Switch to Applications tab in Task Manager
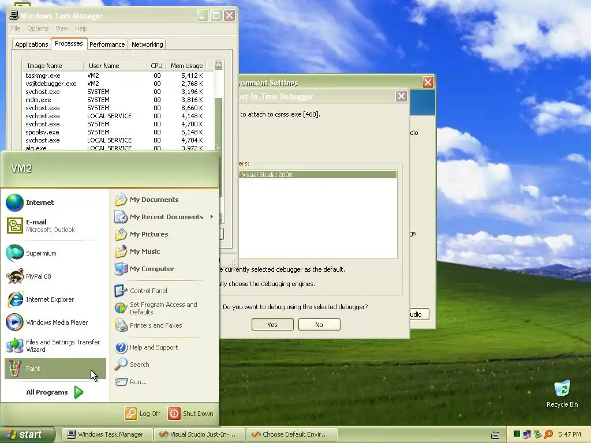The image size is (591, 443). click(x=32, y=44)
